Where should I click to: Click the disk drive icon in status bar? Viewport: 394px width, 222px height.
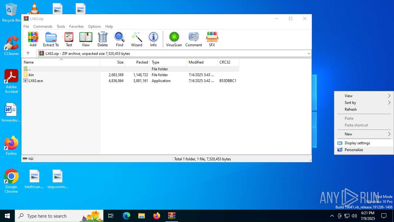pos(25,159)
